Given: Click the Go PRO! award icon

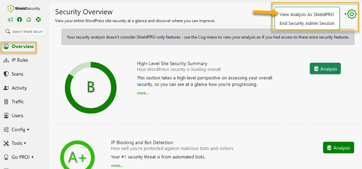Looking at the screenshot, I should tap(6, 157).
